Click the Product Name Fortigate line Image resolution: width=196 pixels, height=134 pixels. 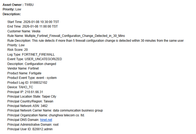point(24,73)
